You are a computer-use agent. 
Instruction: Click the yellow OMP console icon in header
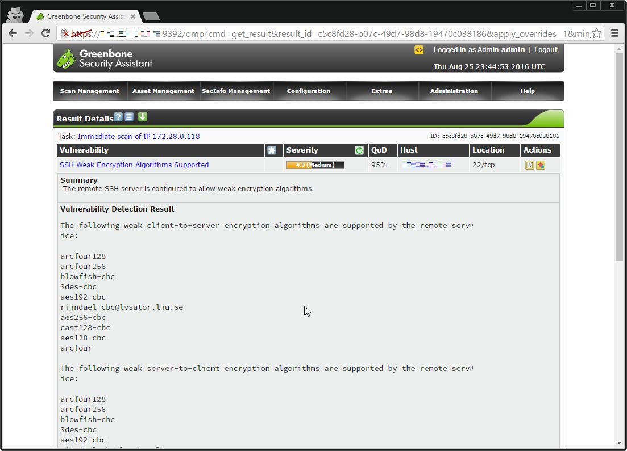[x=419, y=50]
